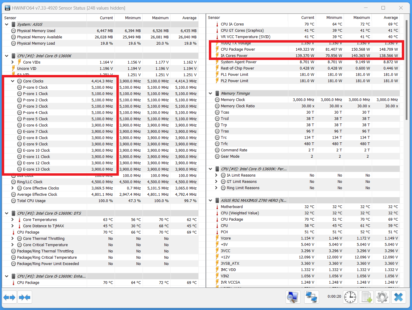
Task: Collapse ASUS ROG MAXIMUS Z790 HERO group
Action: 210,201
